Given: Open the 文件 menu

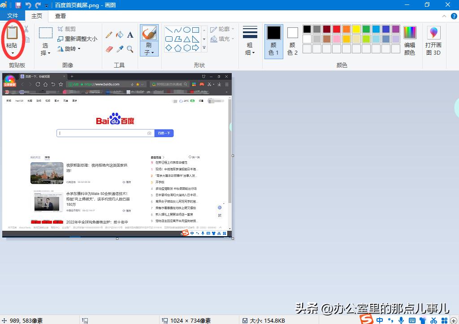Looking at the screenshot, I should click(x=13, y=15).
